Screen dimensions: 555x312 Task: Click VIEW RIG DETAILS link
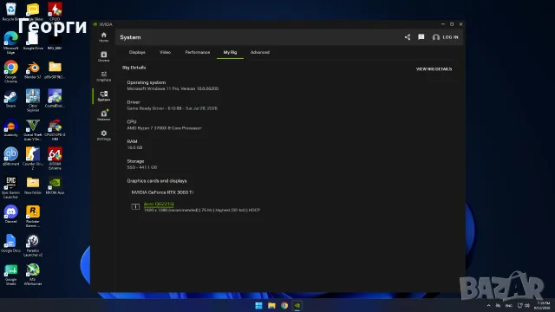pyautogui.click(x=434, y=69)
